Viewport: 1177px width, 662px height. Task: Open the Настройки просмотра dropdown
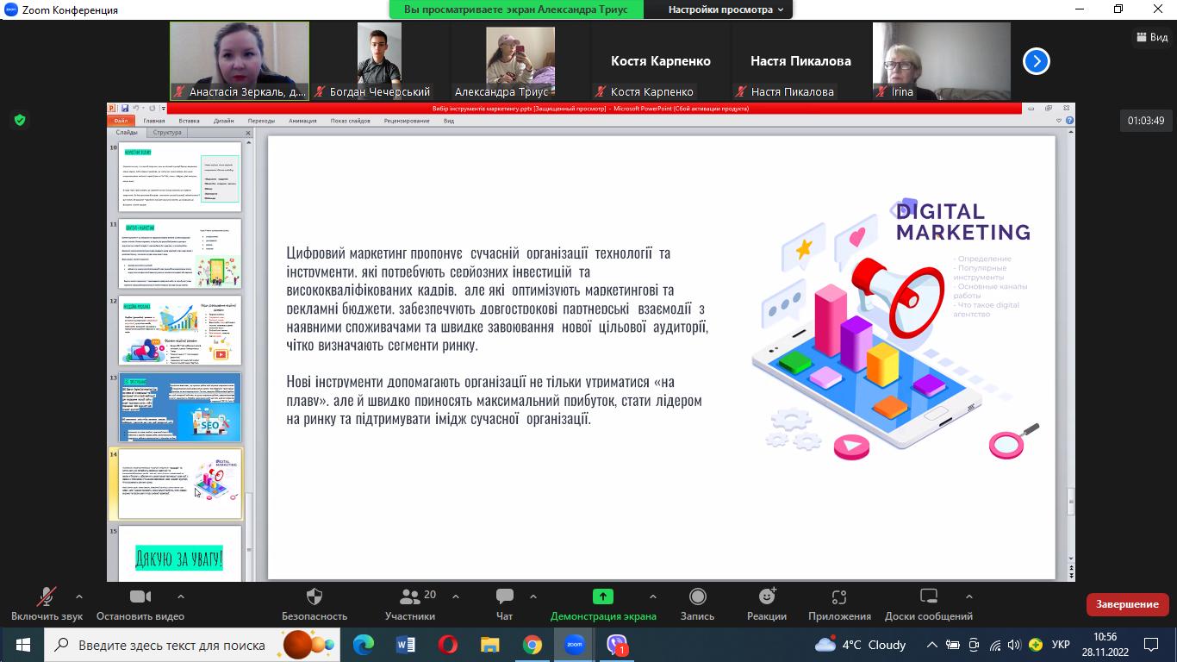pyautogui.click(x=726, y=9)
